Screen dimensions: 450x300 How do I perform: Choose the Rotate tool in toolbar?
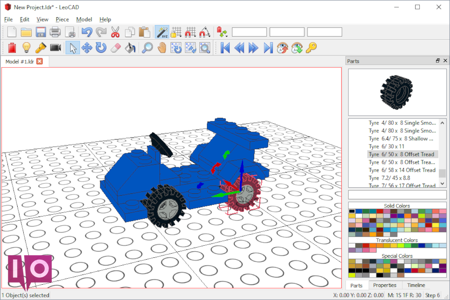tap(101, 48)
